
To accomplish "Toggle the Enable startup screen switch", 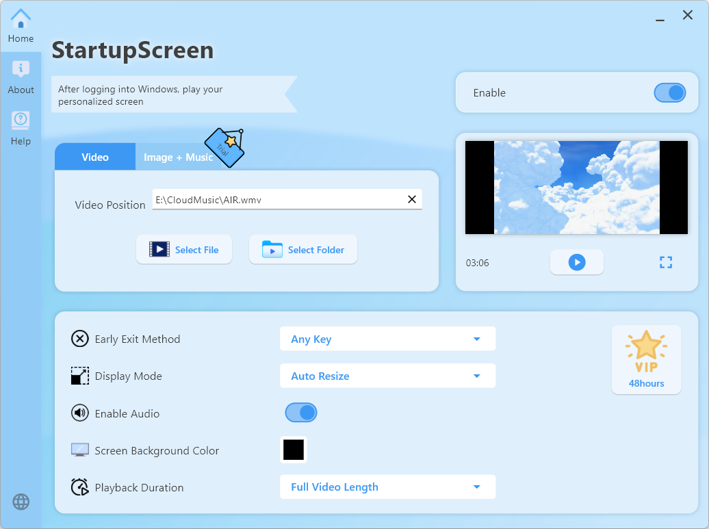I will 669,93.
